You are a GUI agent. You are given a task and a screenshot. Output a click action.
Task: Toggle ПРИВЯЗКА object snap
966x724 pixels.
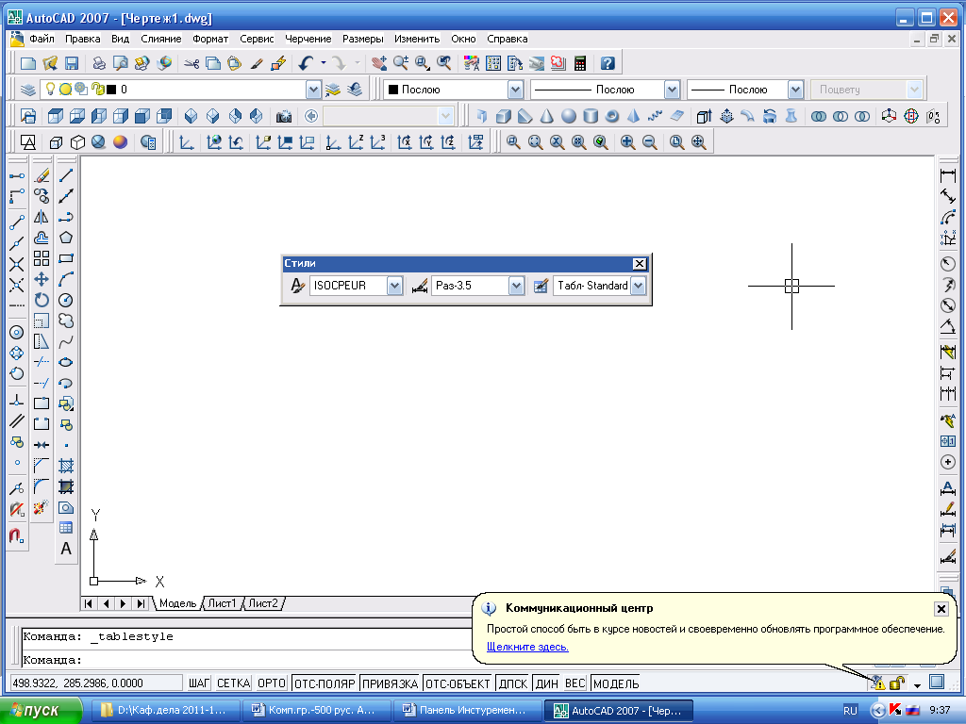[390, 683]
